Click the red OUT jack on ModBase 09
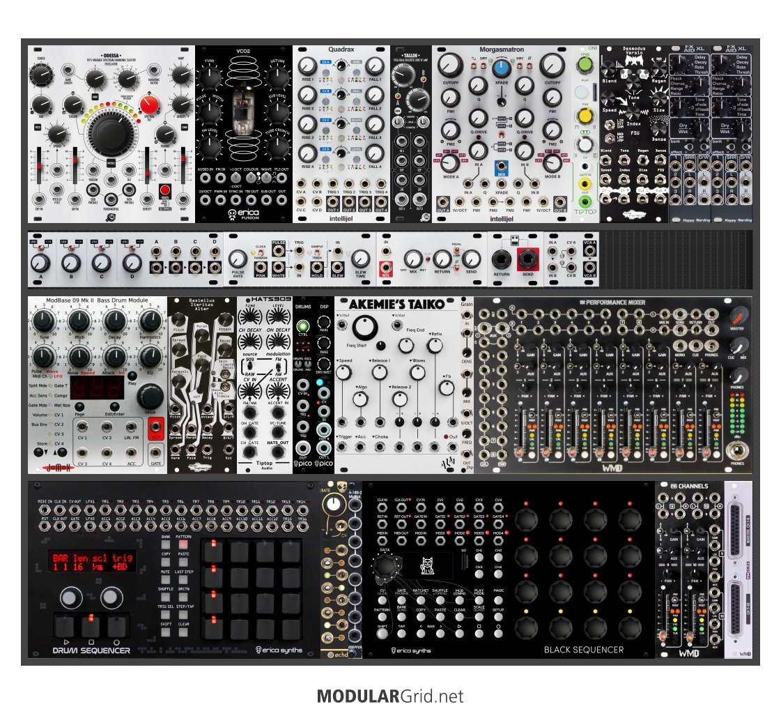This screenshot has height=711, width=781. 156,428
